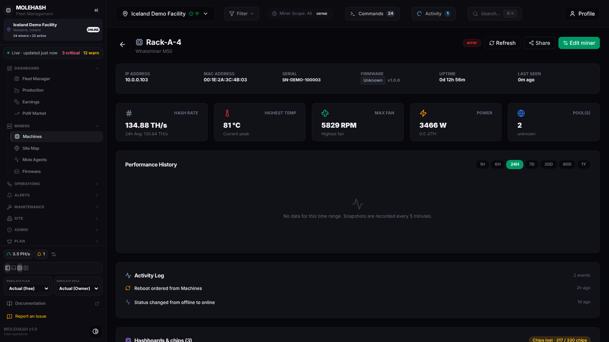The width and height of the screenshot is (609, 342).
Task: Click the 3.5 PH/s hashrate gauge chip
Action: point(18,254)
